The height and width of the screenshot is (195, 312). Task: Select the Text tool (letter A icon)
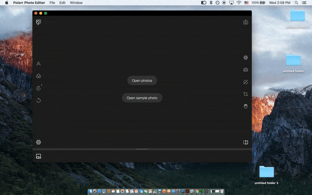pyautogui.click(x=38, y=63)
